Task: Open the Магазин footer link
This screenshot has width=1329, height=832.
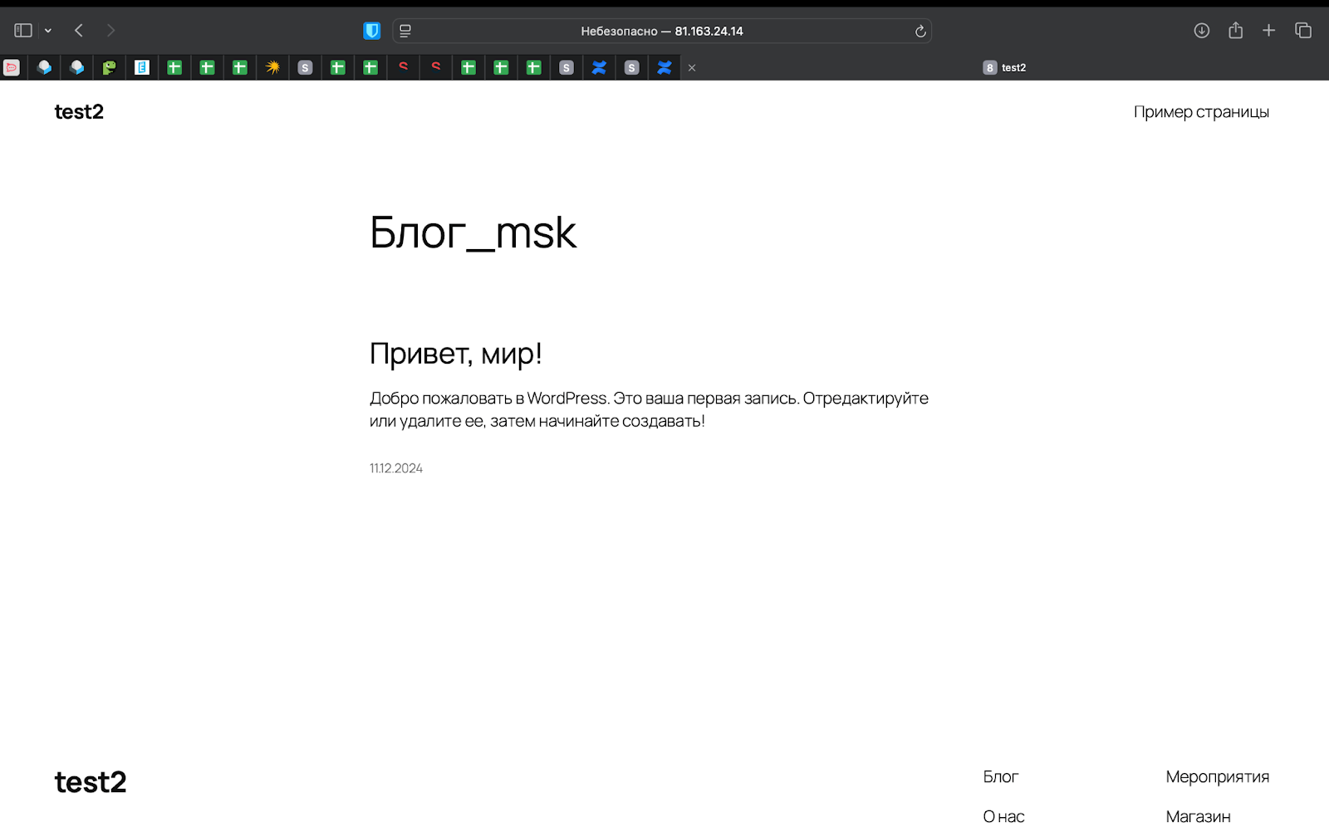Action: [x=1199, y=817]
